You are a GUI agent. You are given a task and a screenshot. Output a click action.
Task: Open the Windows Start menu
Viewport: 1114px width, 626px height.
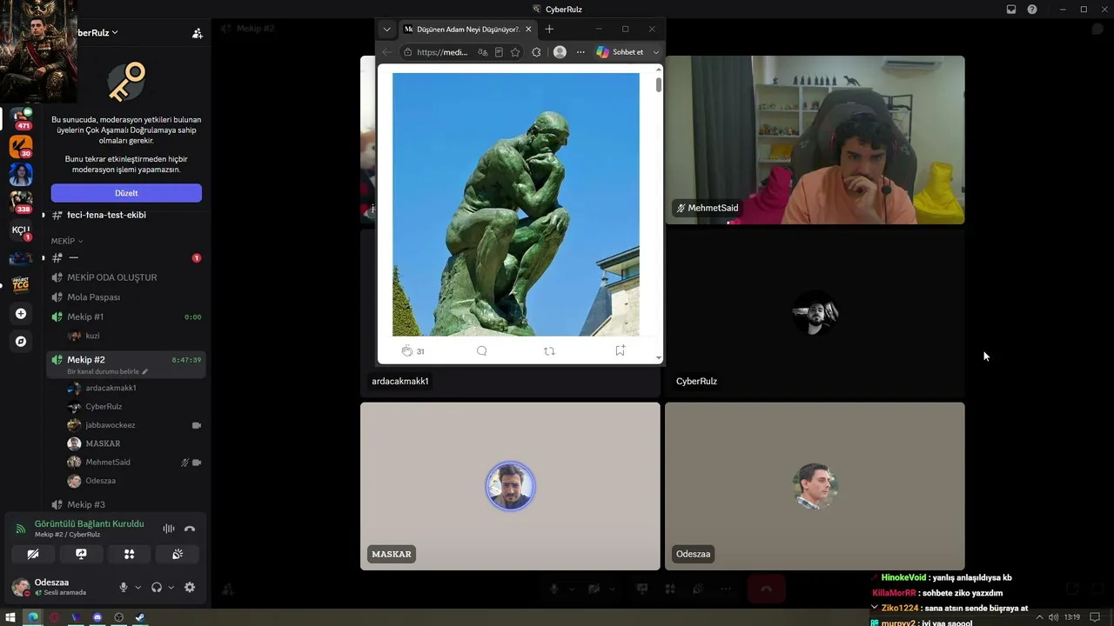click(x=10, y=617)
